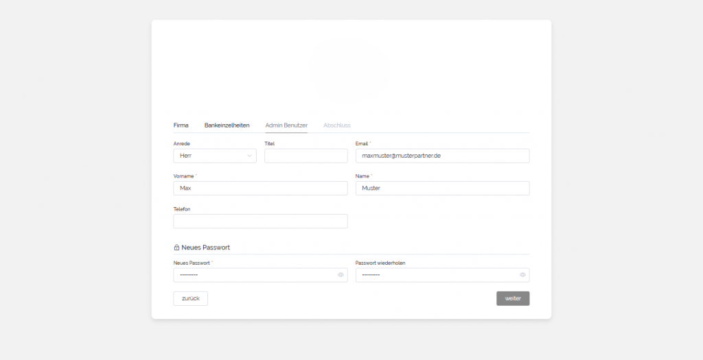Viewport: 703px width, 360px height.
Task: Select the Admin Benutzer tab
Action: click(x=286, y=125)
